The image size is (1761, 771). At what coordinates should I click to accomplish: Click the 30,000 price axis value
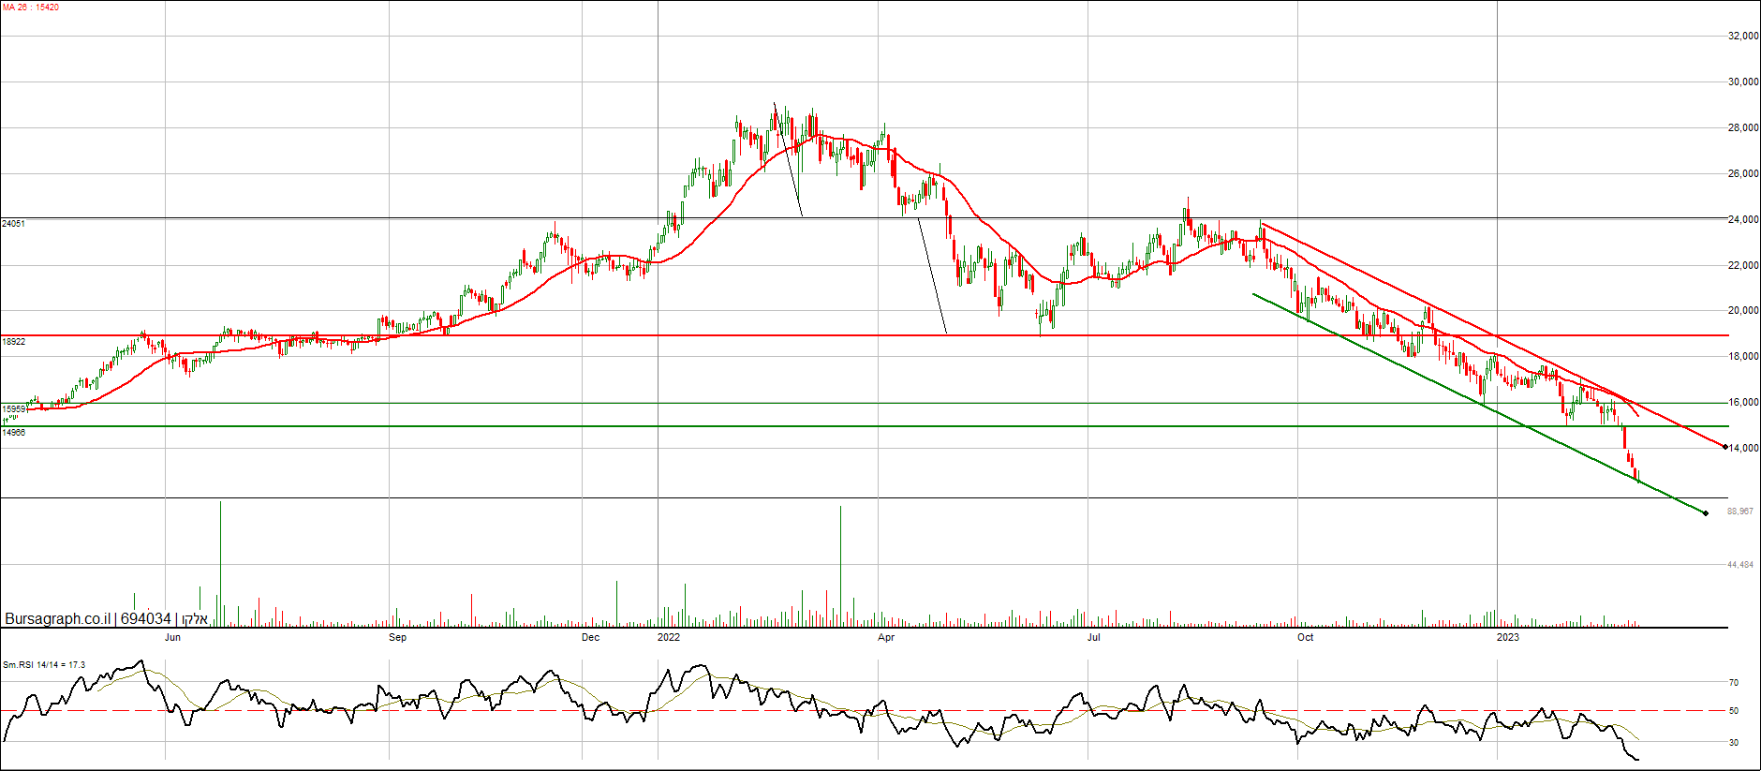pos(1743,82)
